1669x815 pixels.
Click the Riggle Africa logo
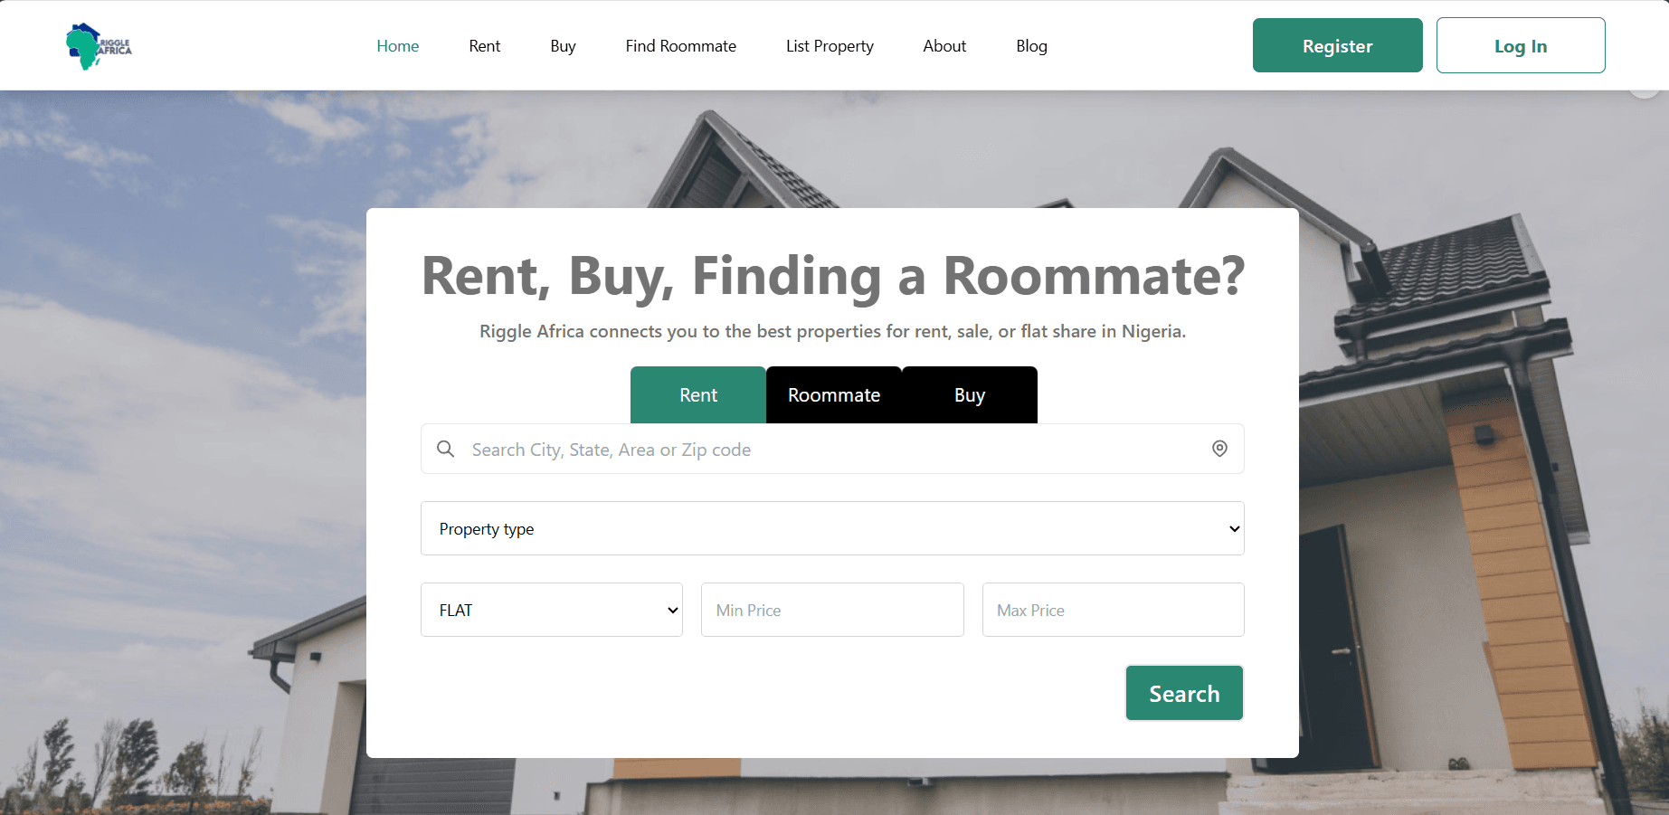click(99, 46)
